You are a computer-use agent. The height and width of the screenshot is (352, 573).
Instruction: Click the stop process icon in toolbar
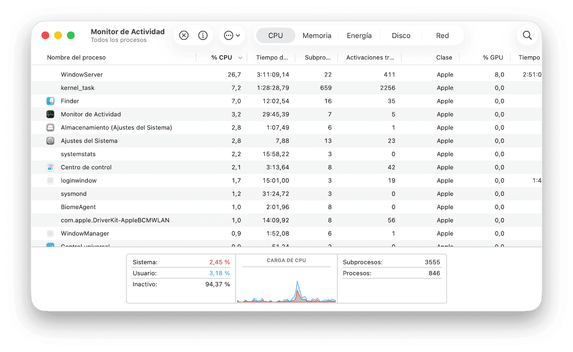[x=184, y=35]
